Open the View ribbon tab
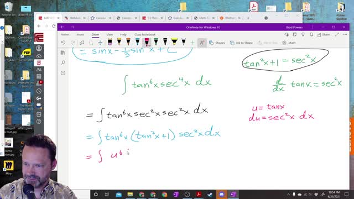The image size is (354, 199). tap(110, 34)
